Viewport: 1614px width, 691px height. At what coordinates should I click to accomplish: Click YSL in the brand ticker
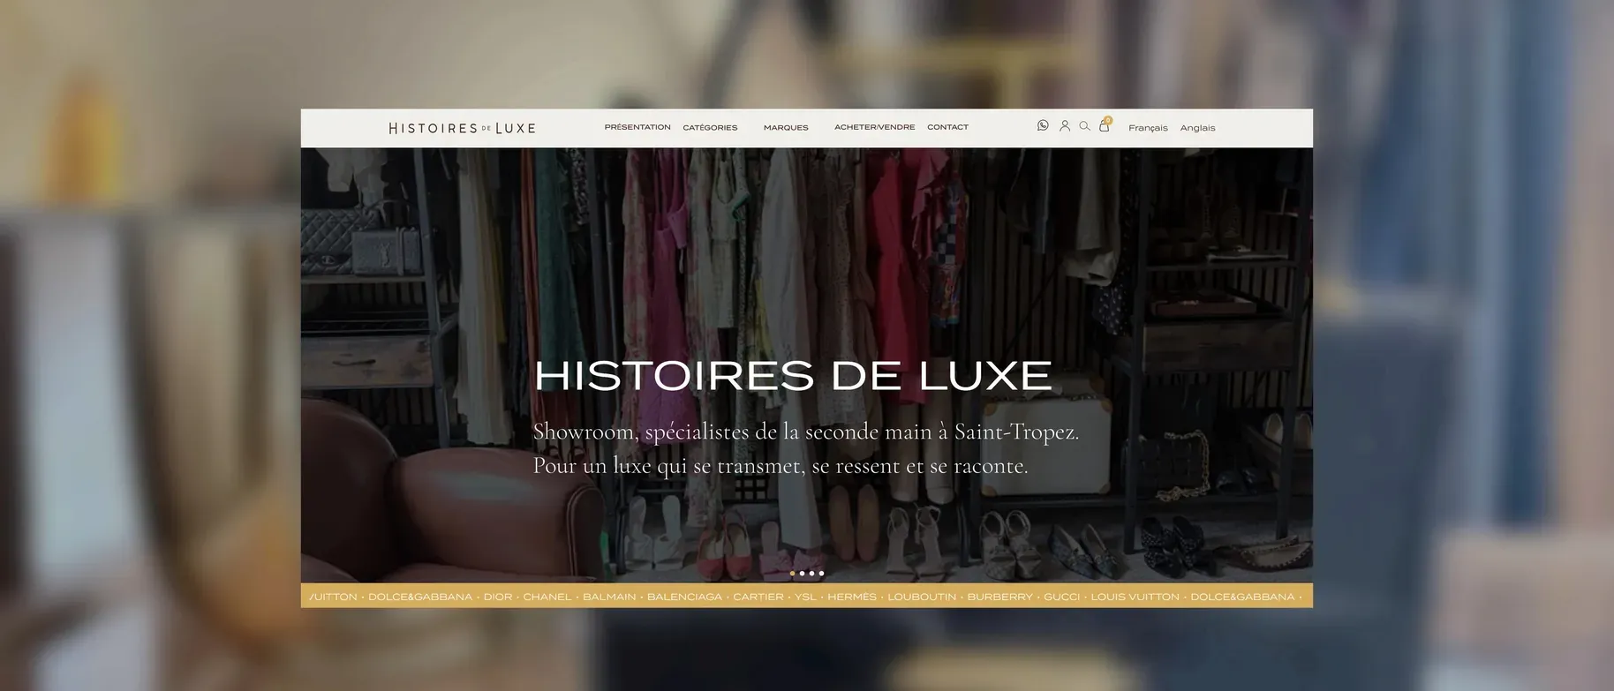click(805, 597)
